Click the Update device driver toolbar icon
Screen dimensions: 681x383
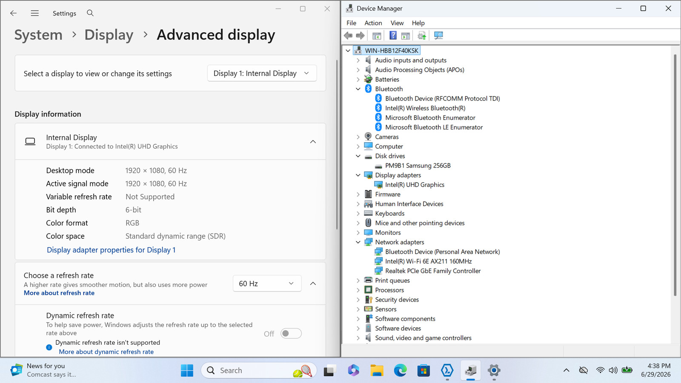[x=422, y=36]
